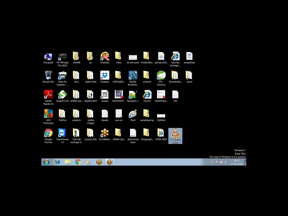This screenshot has width=288, height=216.
Task: Select the facade blank file
Action: [x=105, y=116]
